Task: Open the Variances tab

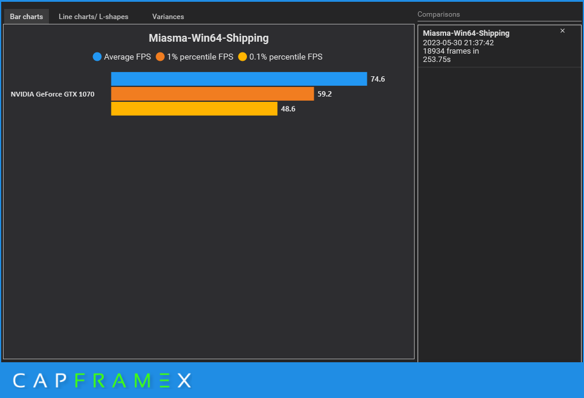Action: 168,16
